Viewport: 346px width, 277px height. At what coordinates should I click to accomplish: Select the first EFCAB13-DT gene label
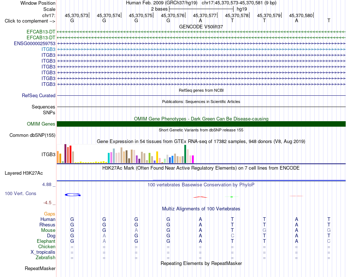coord(41,32)
